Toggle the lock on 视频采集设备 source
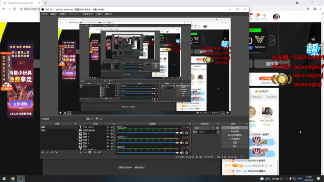Viewport: 324px width, 182px height. point(112,130)
